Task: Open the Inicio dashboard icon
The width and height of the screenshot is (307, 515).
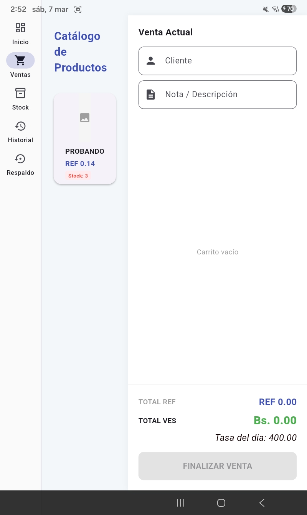Action: pyautogui.click(x=20, y=28)
